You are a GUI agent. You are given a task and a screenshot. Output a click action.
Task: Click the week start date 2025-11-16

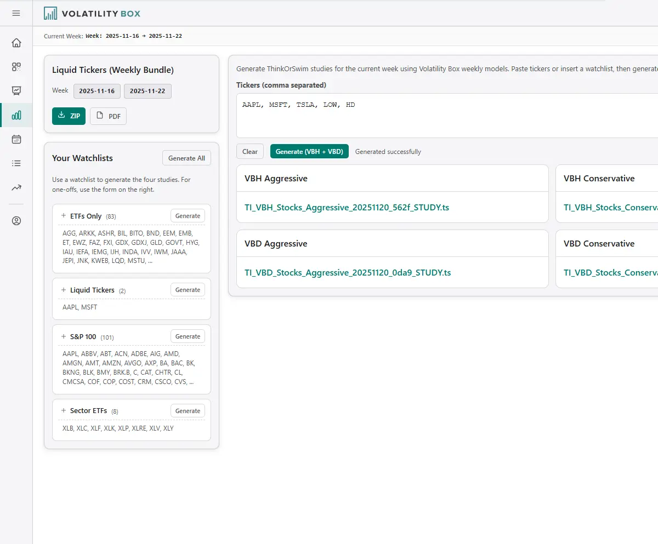tap(97, 91)
